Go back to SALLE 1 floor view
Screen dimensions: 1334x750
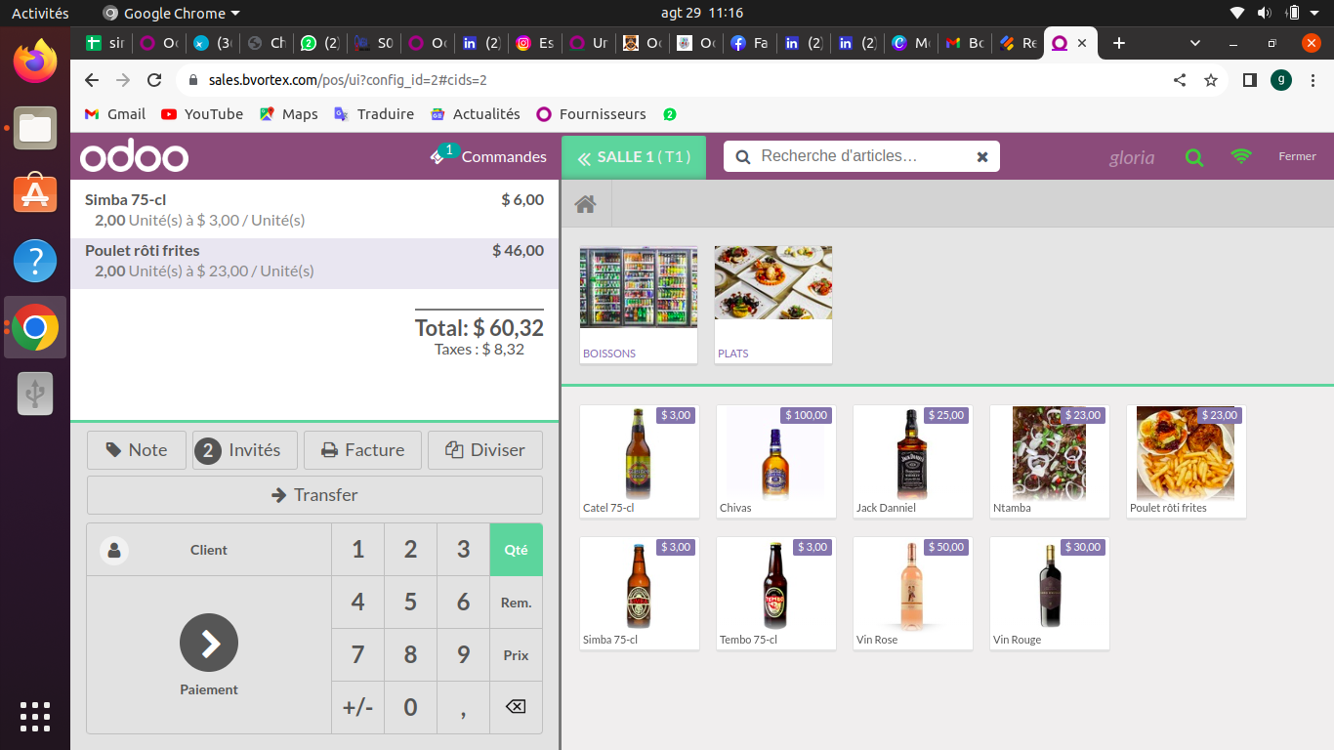click(633, 157)
